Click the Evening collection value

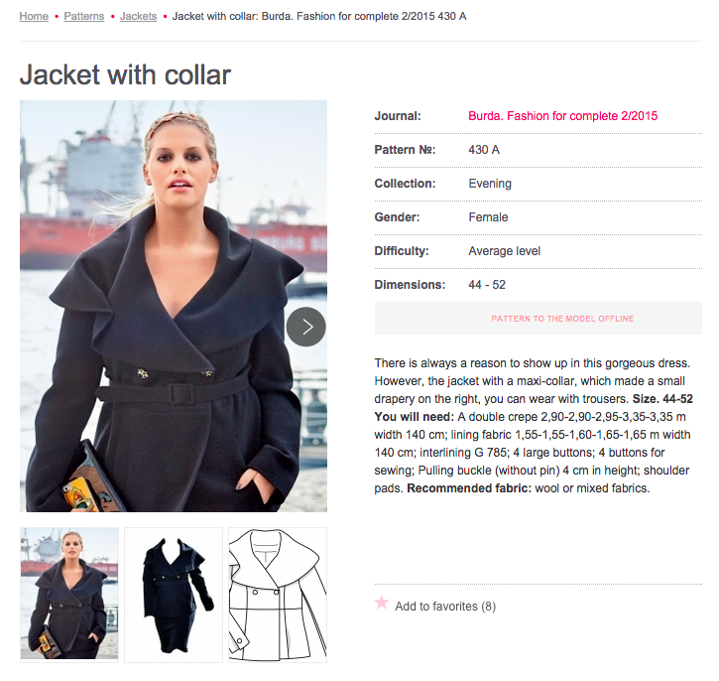coord(490,184)
